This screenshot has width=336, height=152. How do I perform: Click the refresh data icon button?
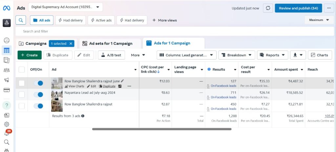[x=268, y=8]
